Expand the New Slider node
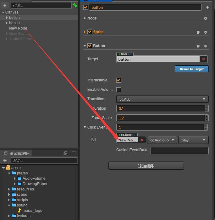The width and height of the screenshot is (215, 220). (7, 34)
